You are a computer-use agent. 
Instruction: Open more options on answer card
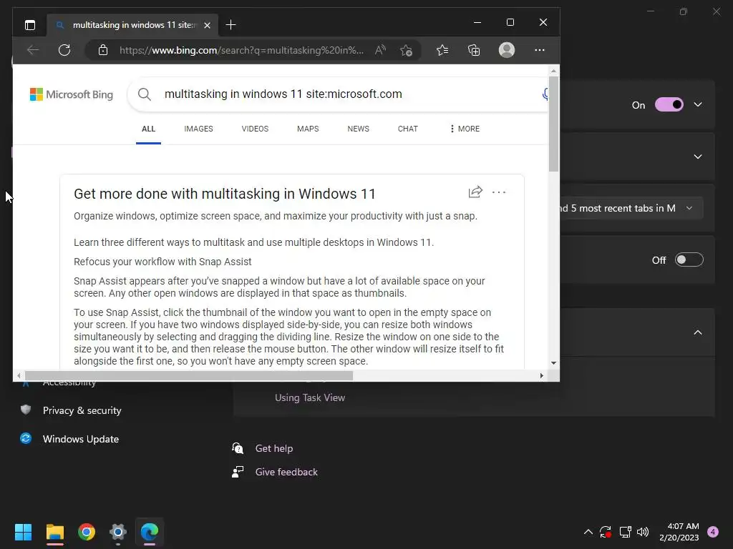click(499, 192)
